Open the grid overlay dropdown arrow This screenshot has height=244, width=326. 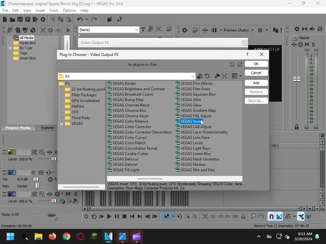click(x=267, y=30)
